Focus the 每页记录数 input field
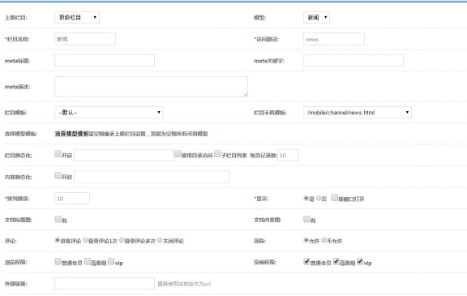Viewport: 467px width, 296px height. point(288,155)
